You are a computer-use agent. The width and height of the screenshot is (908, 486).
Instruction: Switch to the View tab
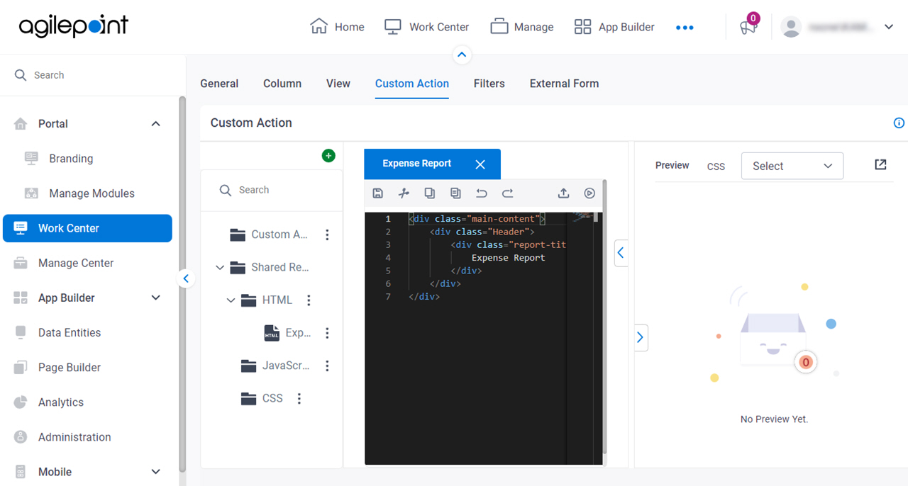click(x=338, y=84)
